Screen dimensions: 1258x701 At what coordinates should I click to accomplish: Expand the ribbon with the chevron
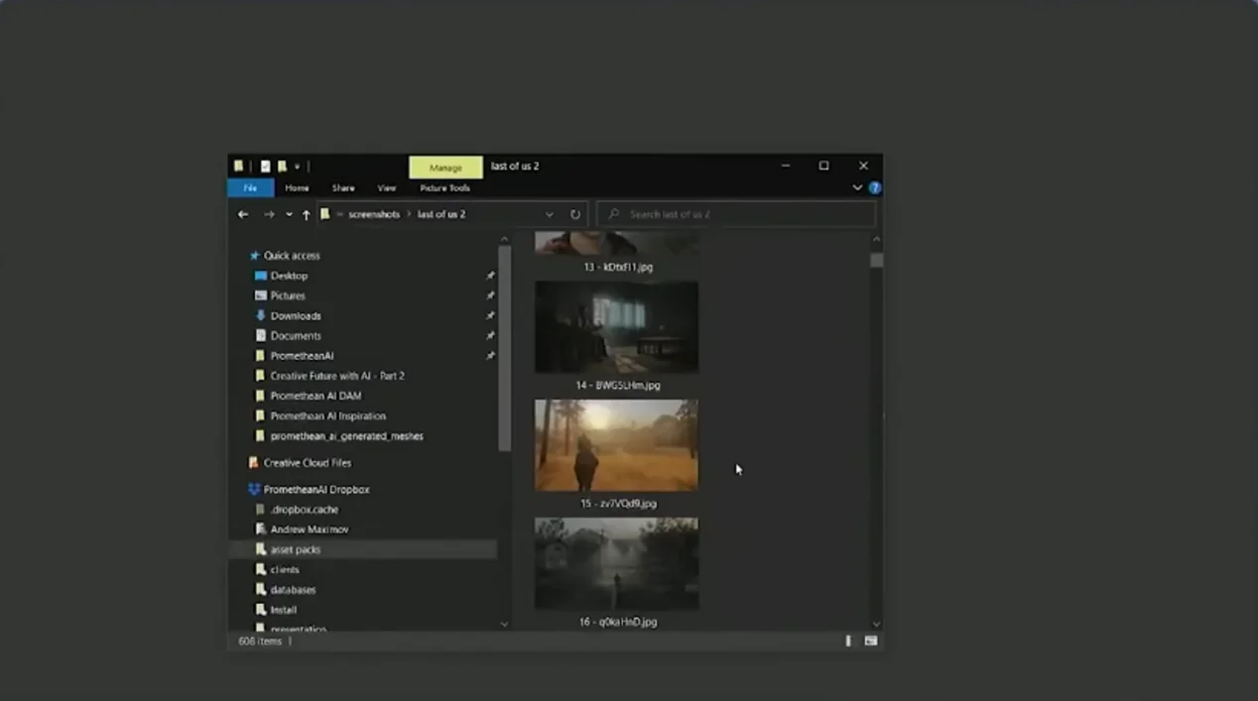(x=857, y=187)
